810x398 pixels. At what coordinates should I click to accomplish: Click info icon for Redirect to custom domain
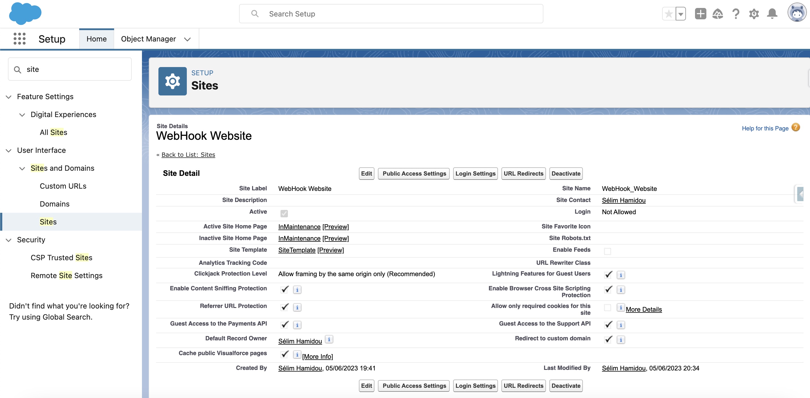click(x=621, y=340)
